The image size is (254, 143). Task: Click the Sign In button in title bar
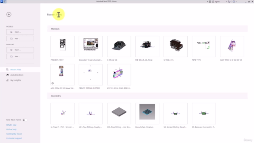pos(216,2)
